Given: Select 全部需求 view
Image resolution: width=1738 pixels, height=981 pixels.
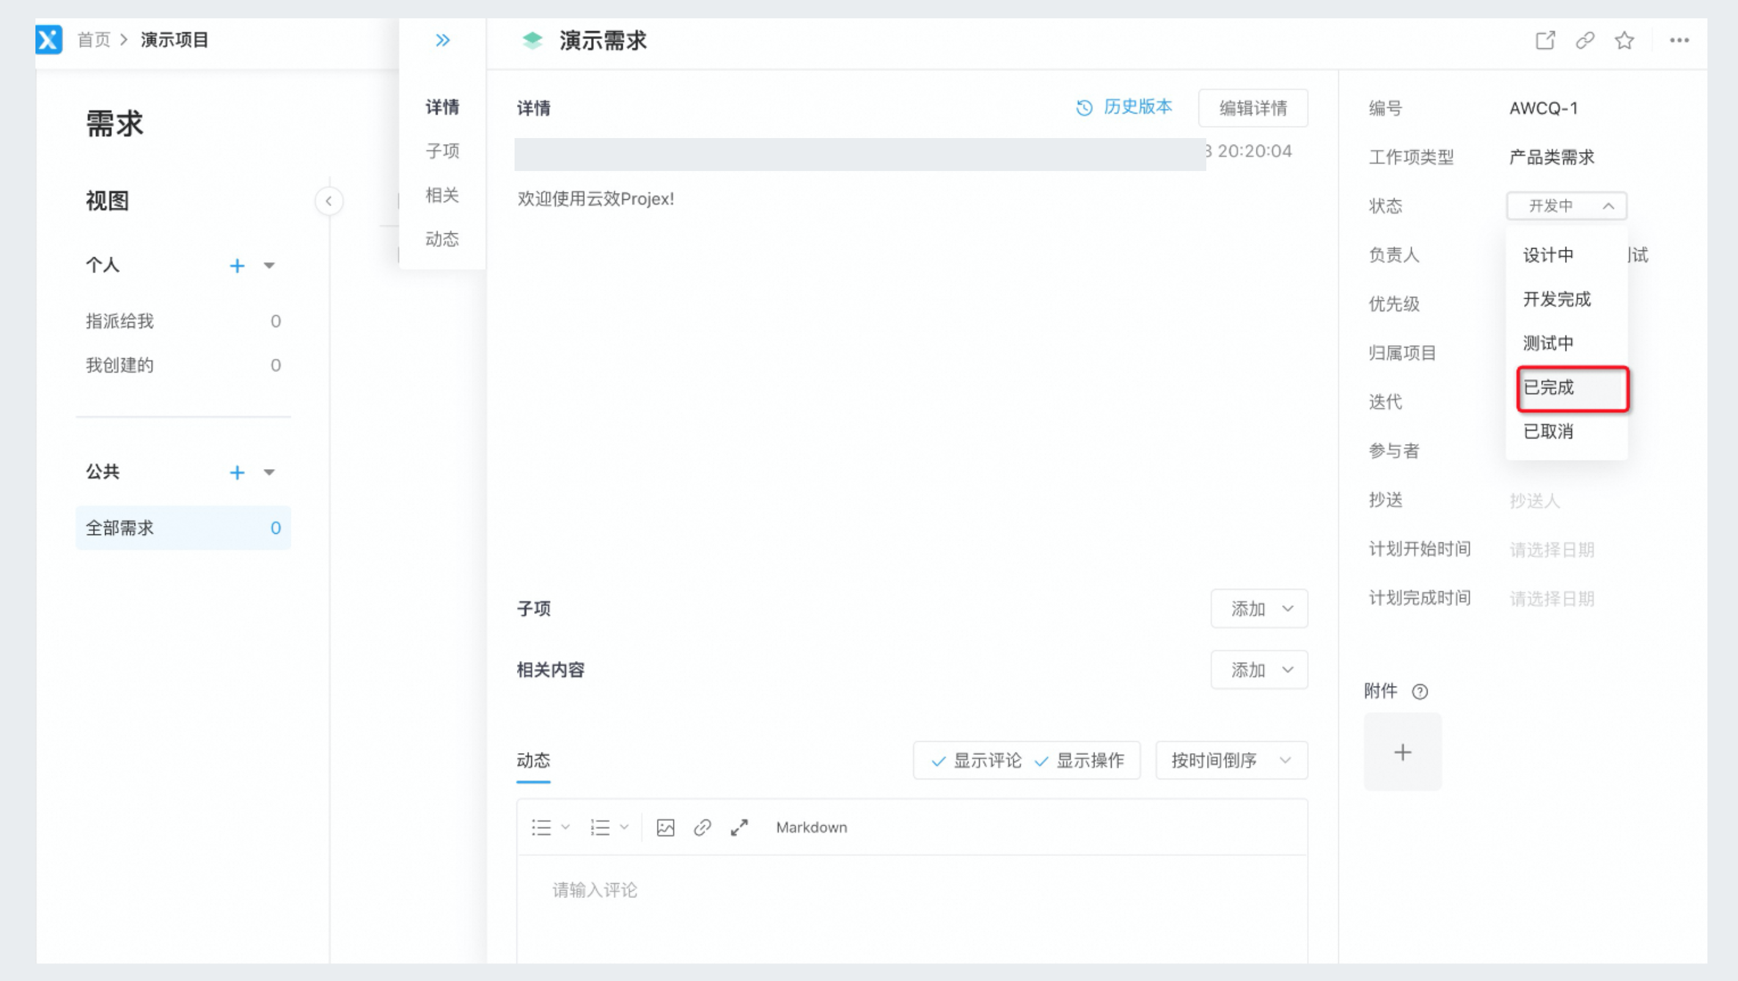Looking at the screenshot, I should [183, 528].
